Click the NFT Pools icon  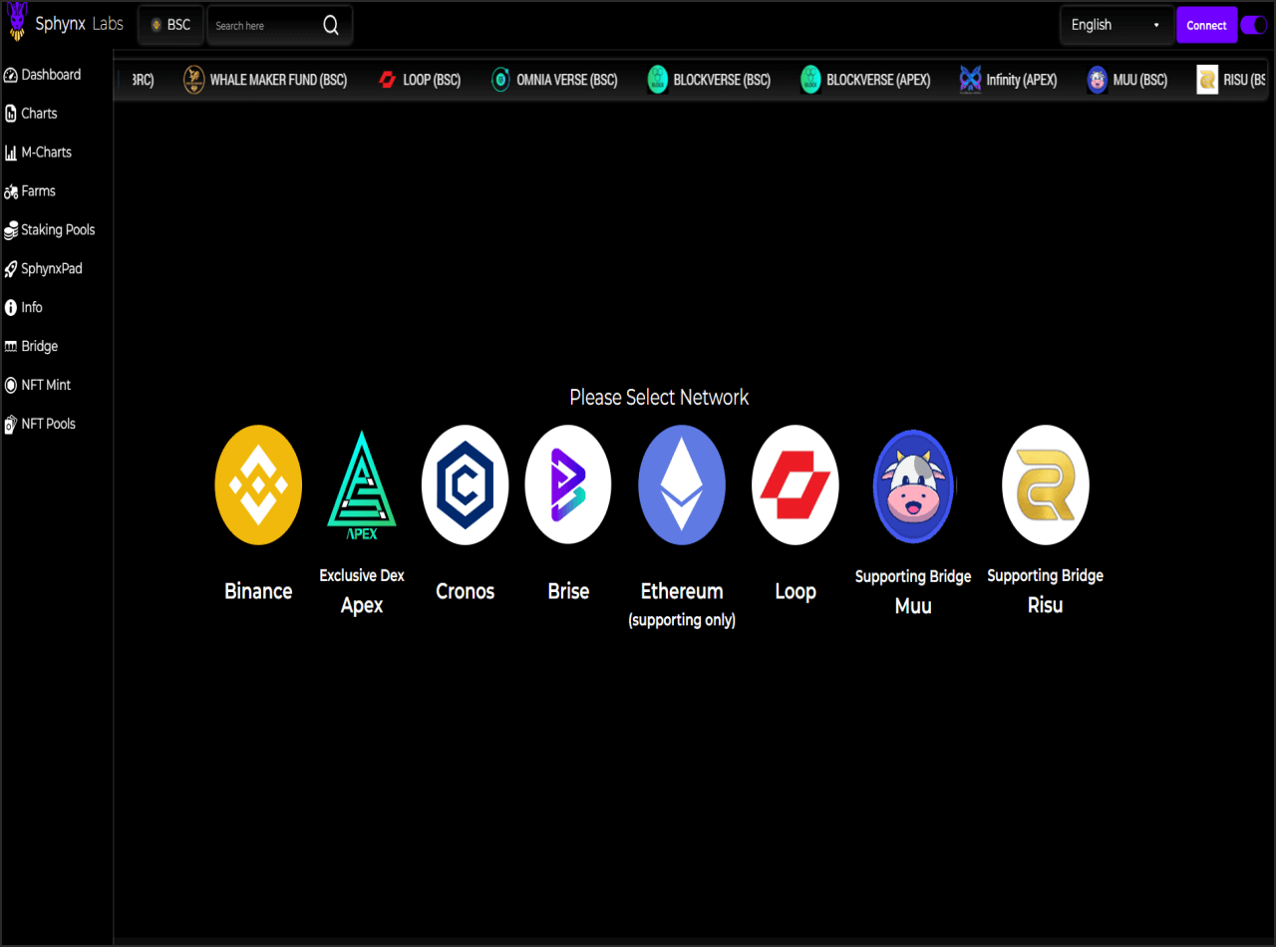point(11,424)
